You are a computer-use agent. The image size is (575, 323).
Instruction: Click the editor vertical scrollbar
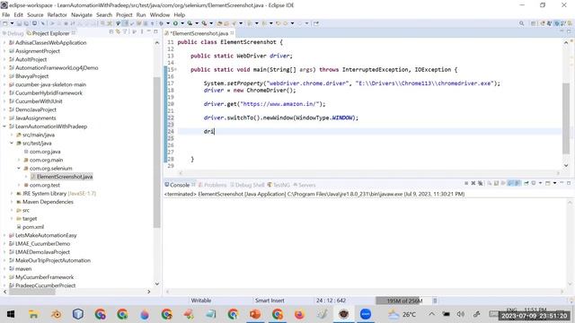point(566,118)
